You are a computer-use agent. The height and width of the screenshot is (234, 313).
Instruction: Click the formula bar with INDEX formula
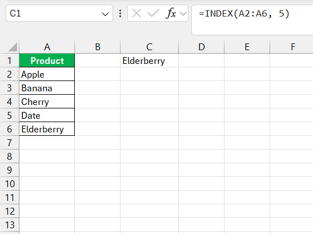(252, 20)
